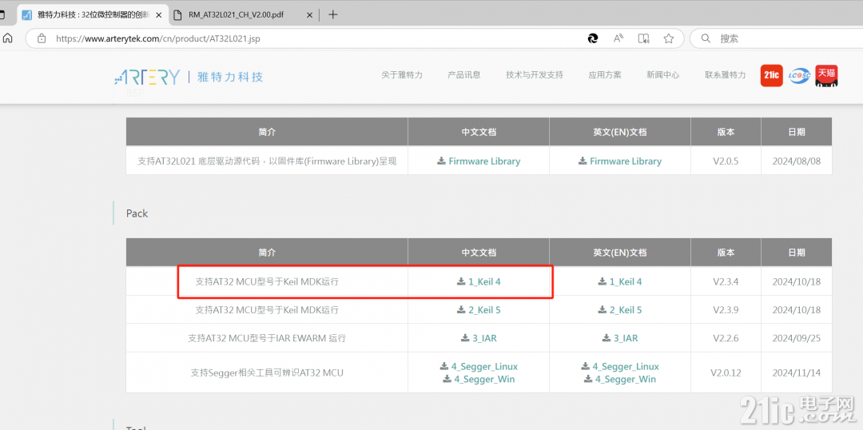This screenshot has width=863, height=430.
Task: Download English 2_Keil 5 pack
Action: click(620, 310)
